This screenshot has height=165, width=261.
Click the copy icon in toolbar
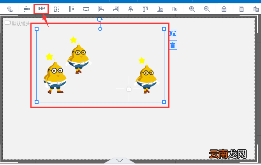point(241,9)
